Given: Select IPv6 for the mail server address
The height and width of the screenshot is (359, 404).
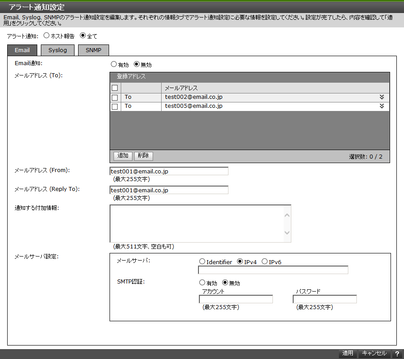Looking at the screenshot, I should 265,261.
